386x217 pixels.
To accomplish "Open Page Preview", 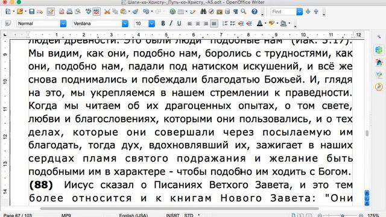I will (78, 11).
